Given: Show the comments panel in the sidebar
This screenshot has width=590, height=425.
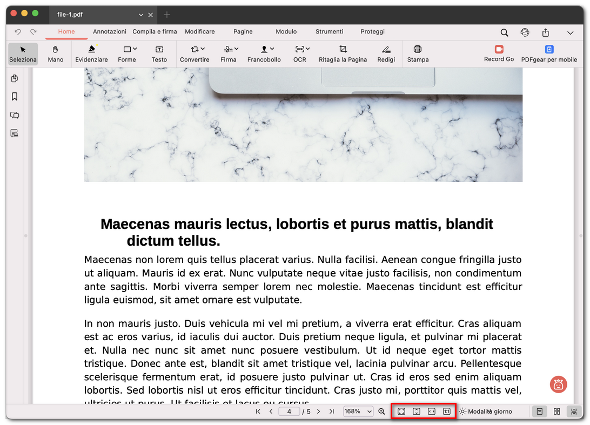Looking at the screenshot, I should point(15,115).
